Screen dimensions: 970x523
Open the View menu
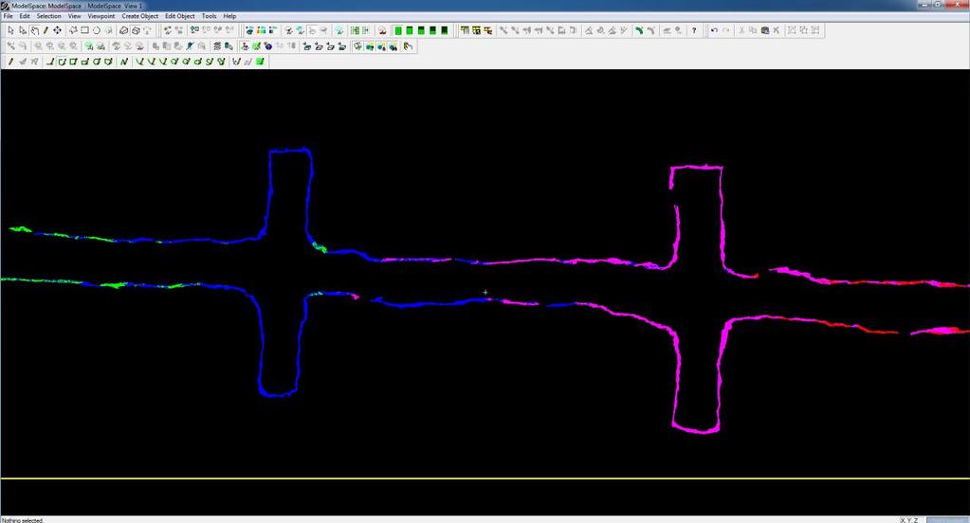[74, 16]
